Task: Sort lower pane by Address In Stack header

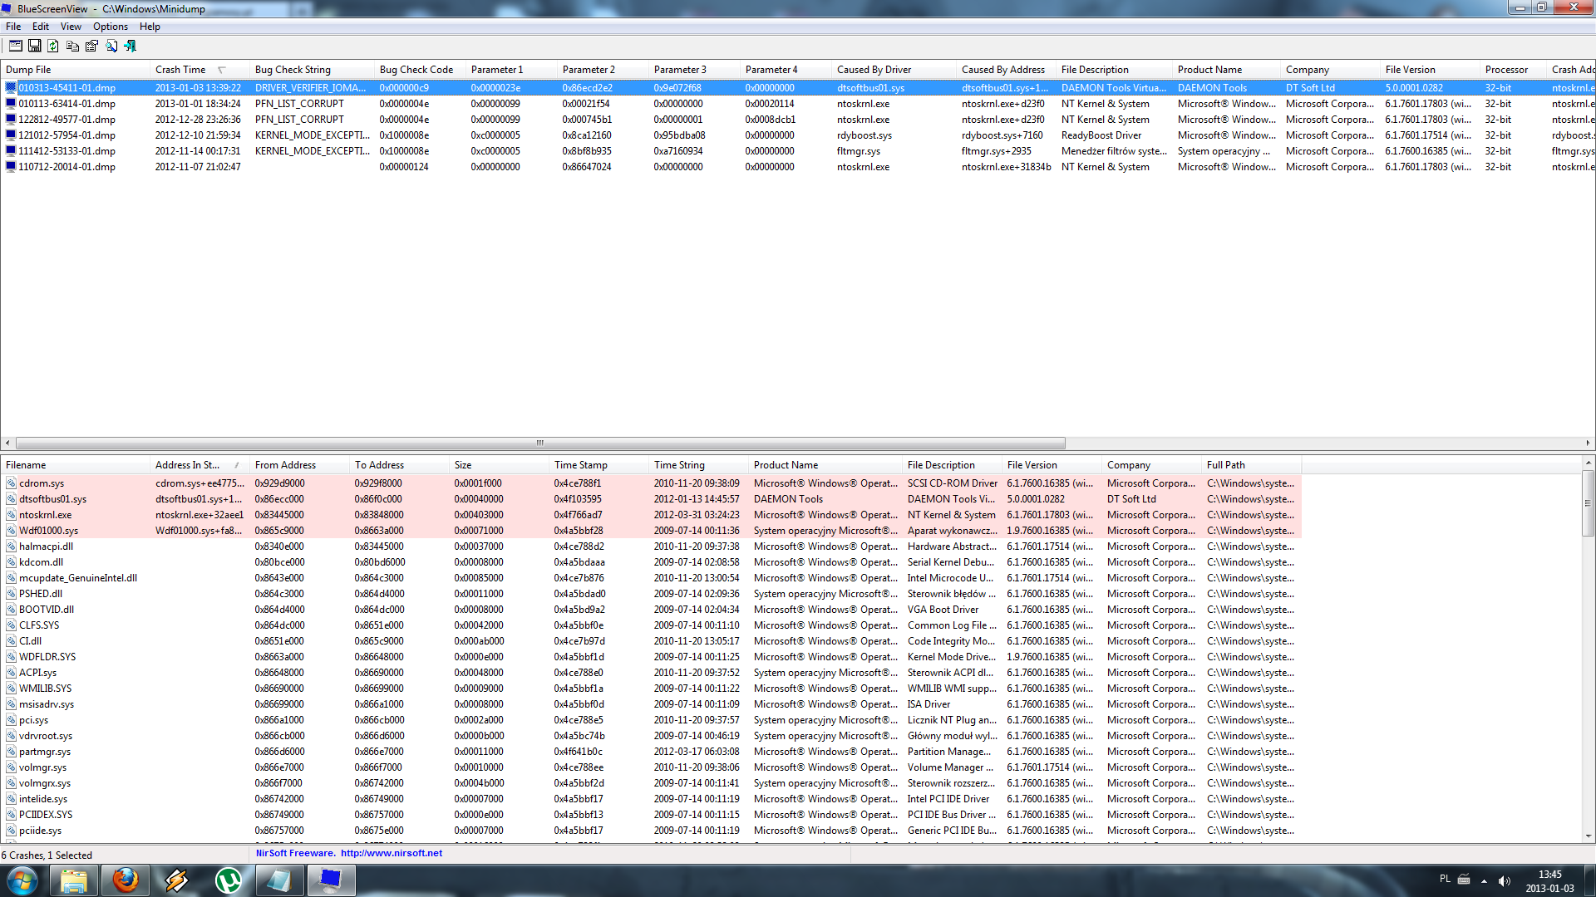Action: click(x=199, y=465)
